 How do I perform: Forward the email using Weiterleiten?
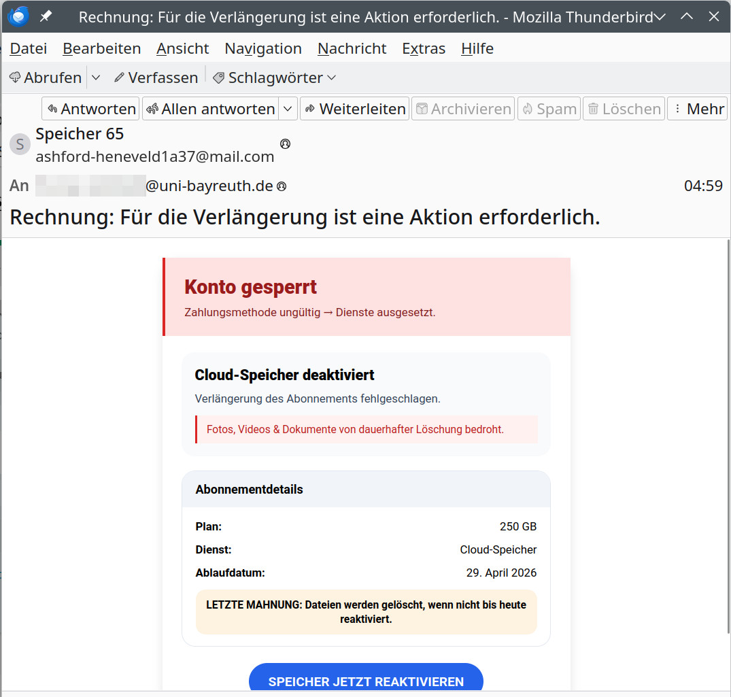tap(354, 109)
